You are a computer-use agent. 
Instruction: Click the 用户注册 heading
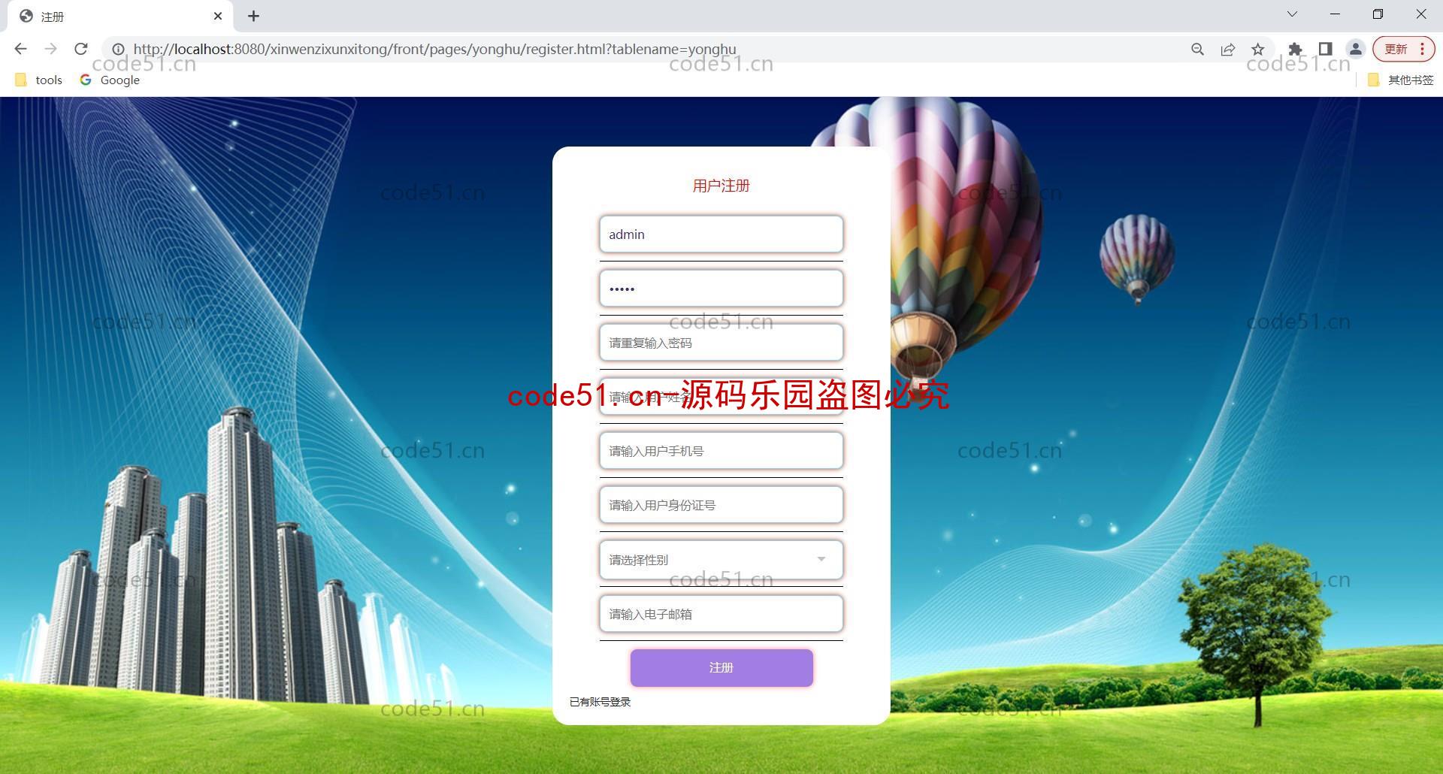721,186
